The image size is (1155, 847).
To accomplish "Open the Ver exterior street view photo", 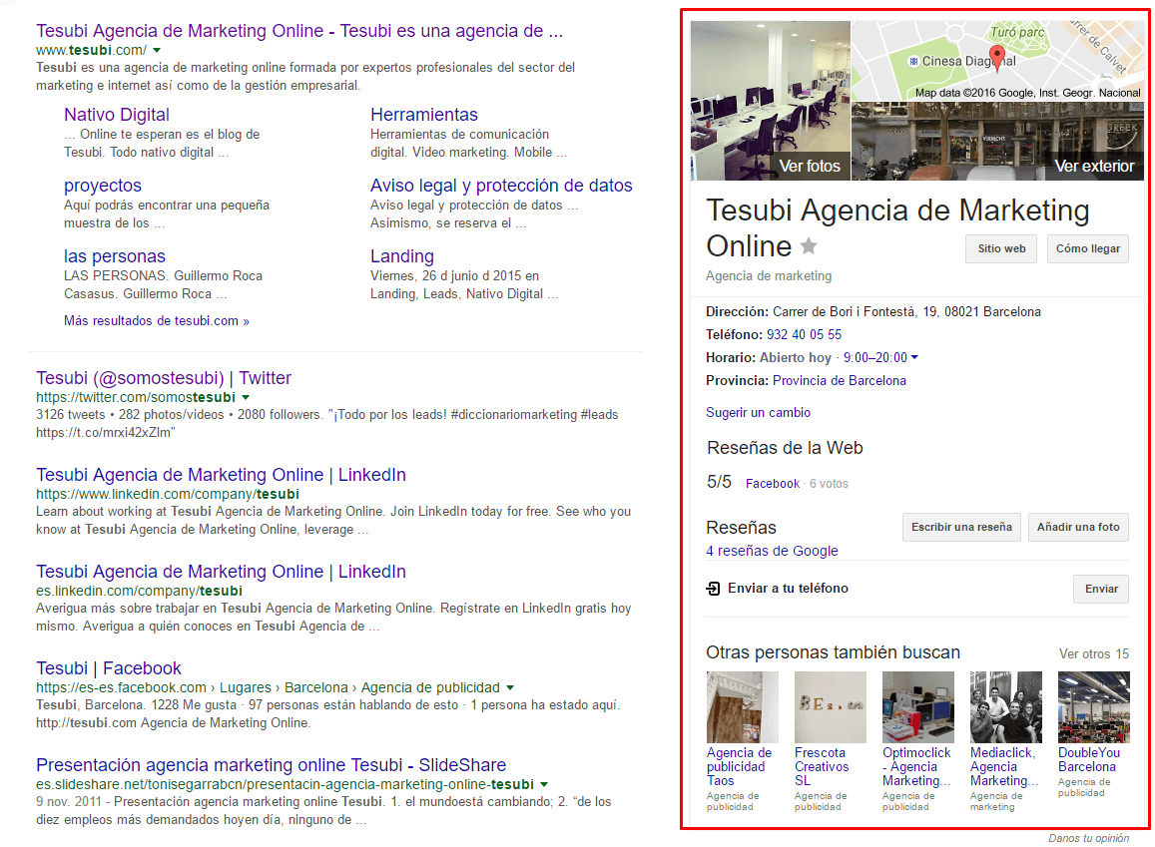I will point(998,142).
